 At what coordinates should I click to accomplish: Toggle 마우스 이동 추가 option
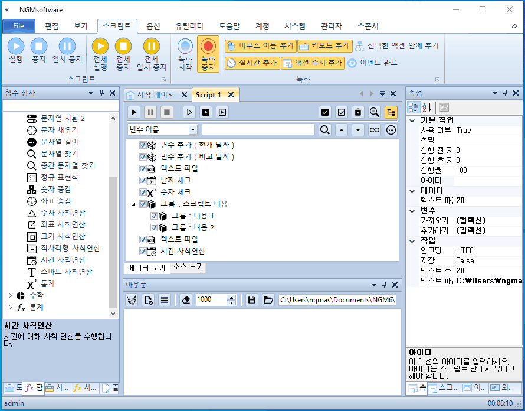point(261,45)
